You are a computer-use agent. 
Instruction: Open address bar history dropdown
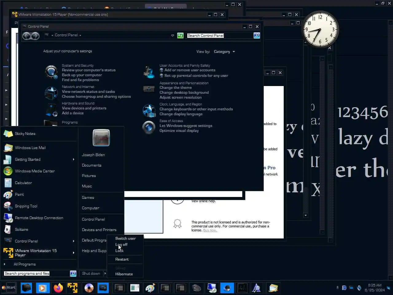coord(173,36)
